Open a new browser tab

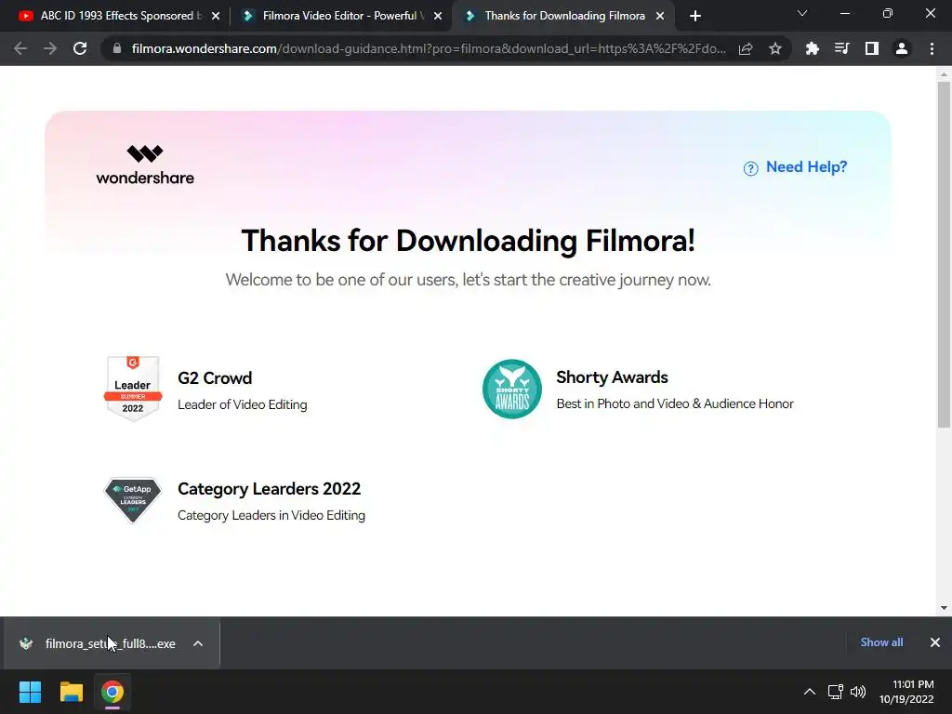pyautogui.click(x=695, y=16)
